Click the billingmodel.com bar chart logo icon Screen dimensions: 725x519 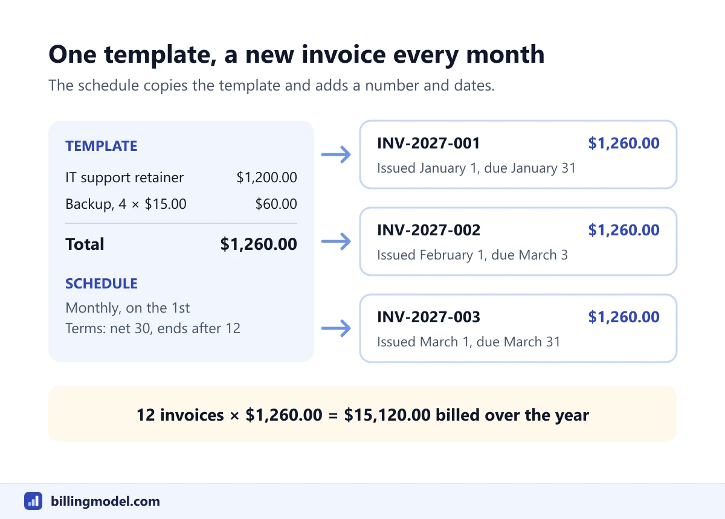33,501
